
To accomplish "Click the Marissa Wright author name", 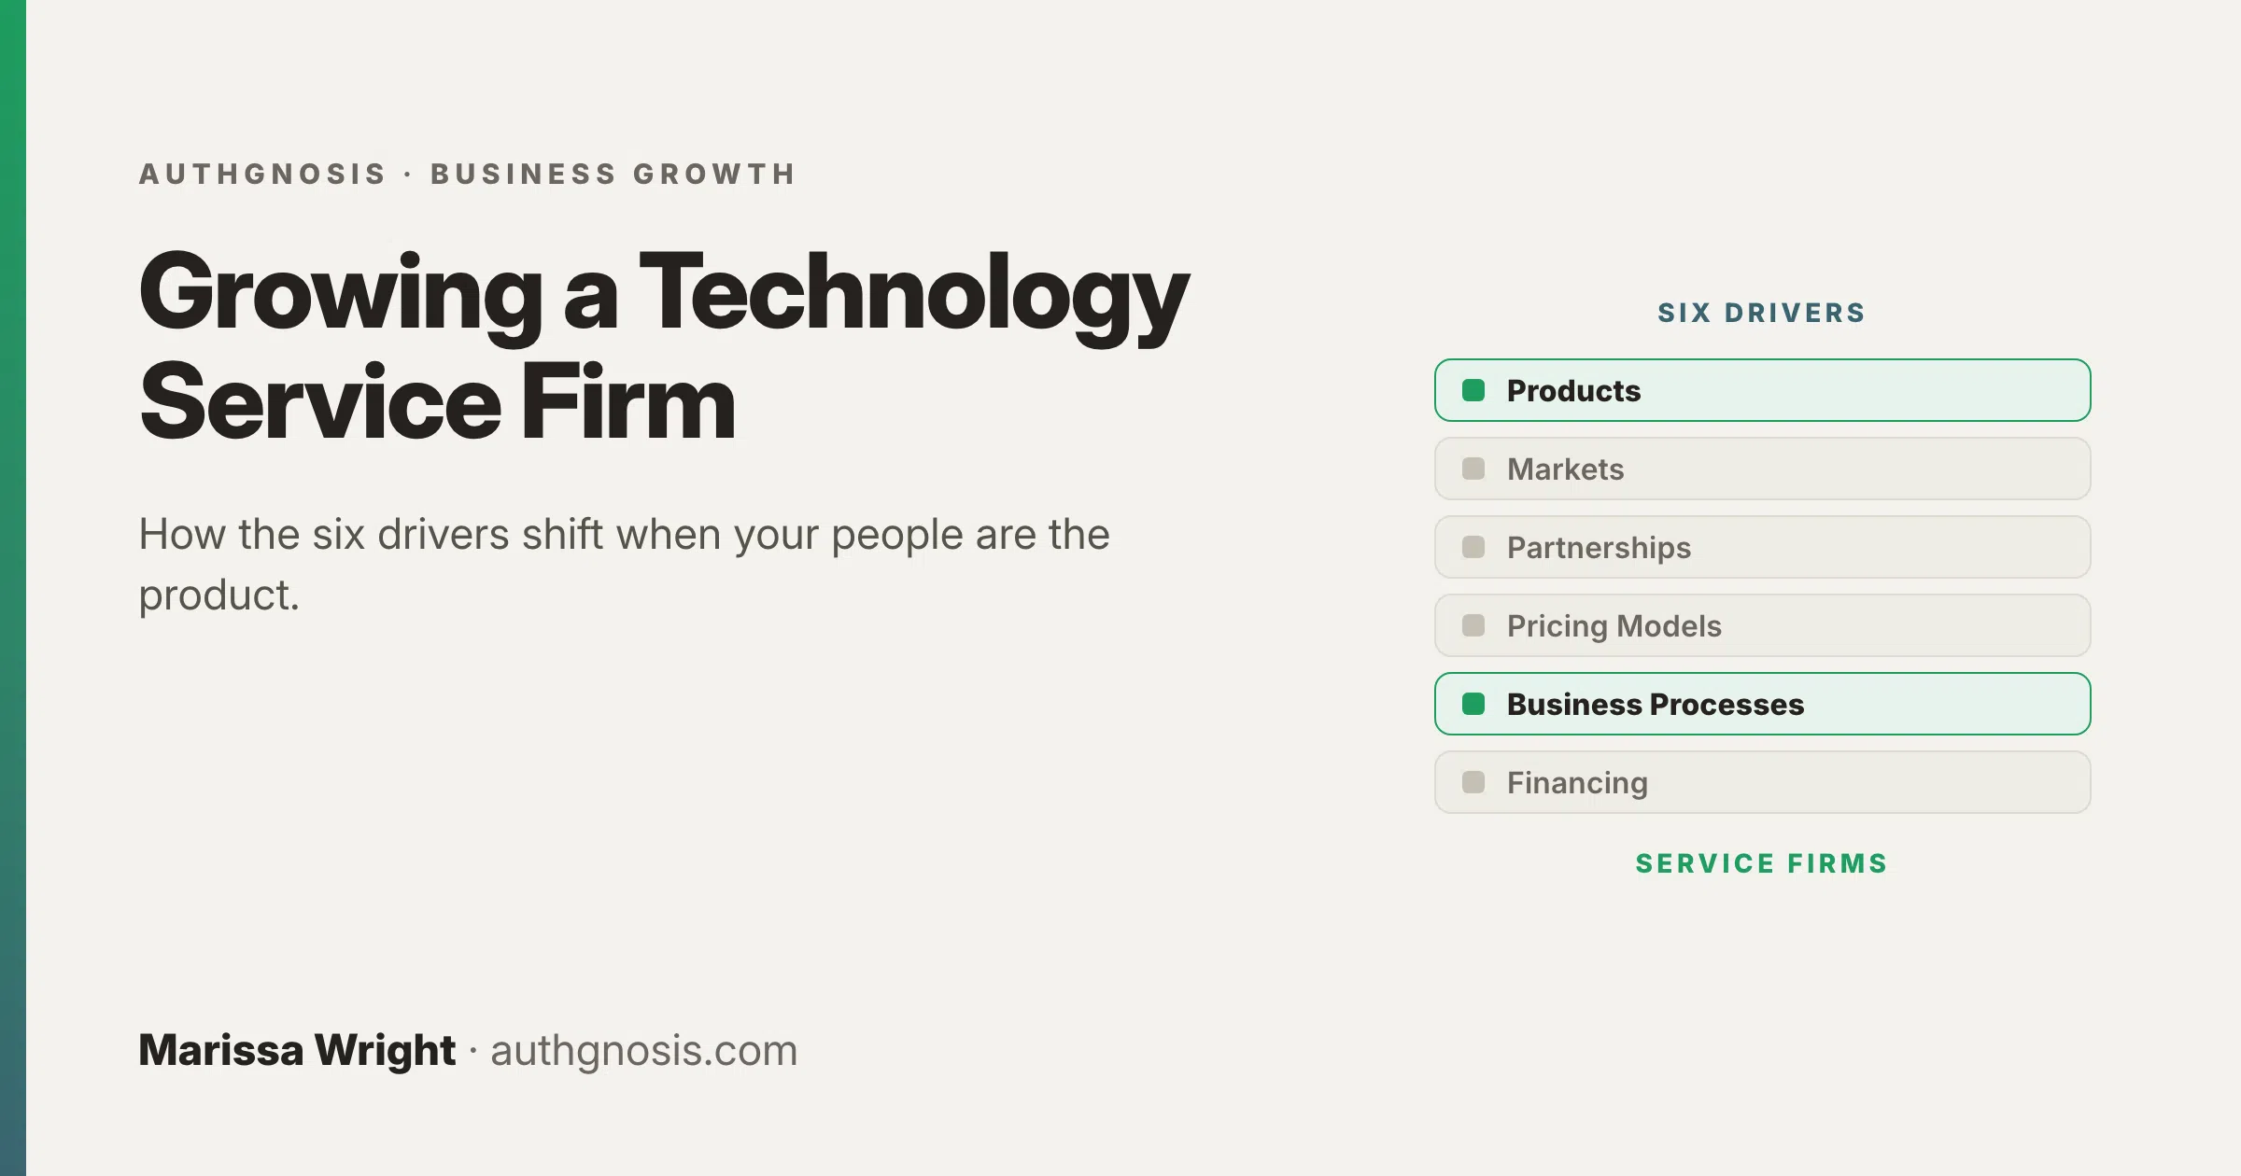I will 297,1051.
